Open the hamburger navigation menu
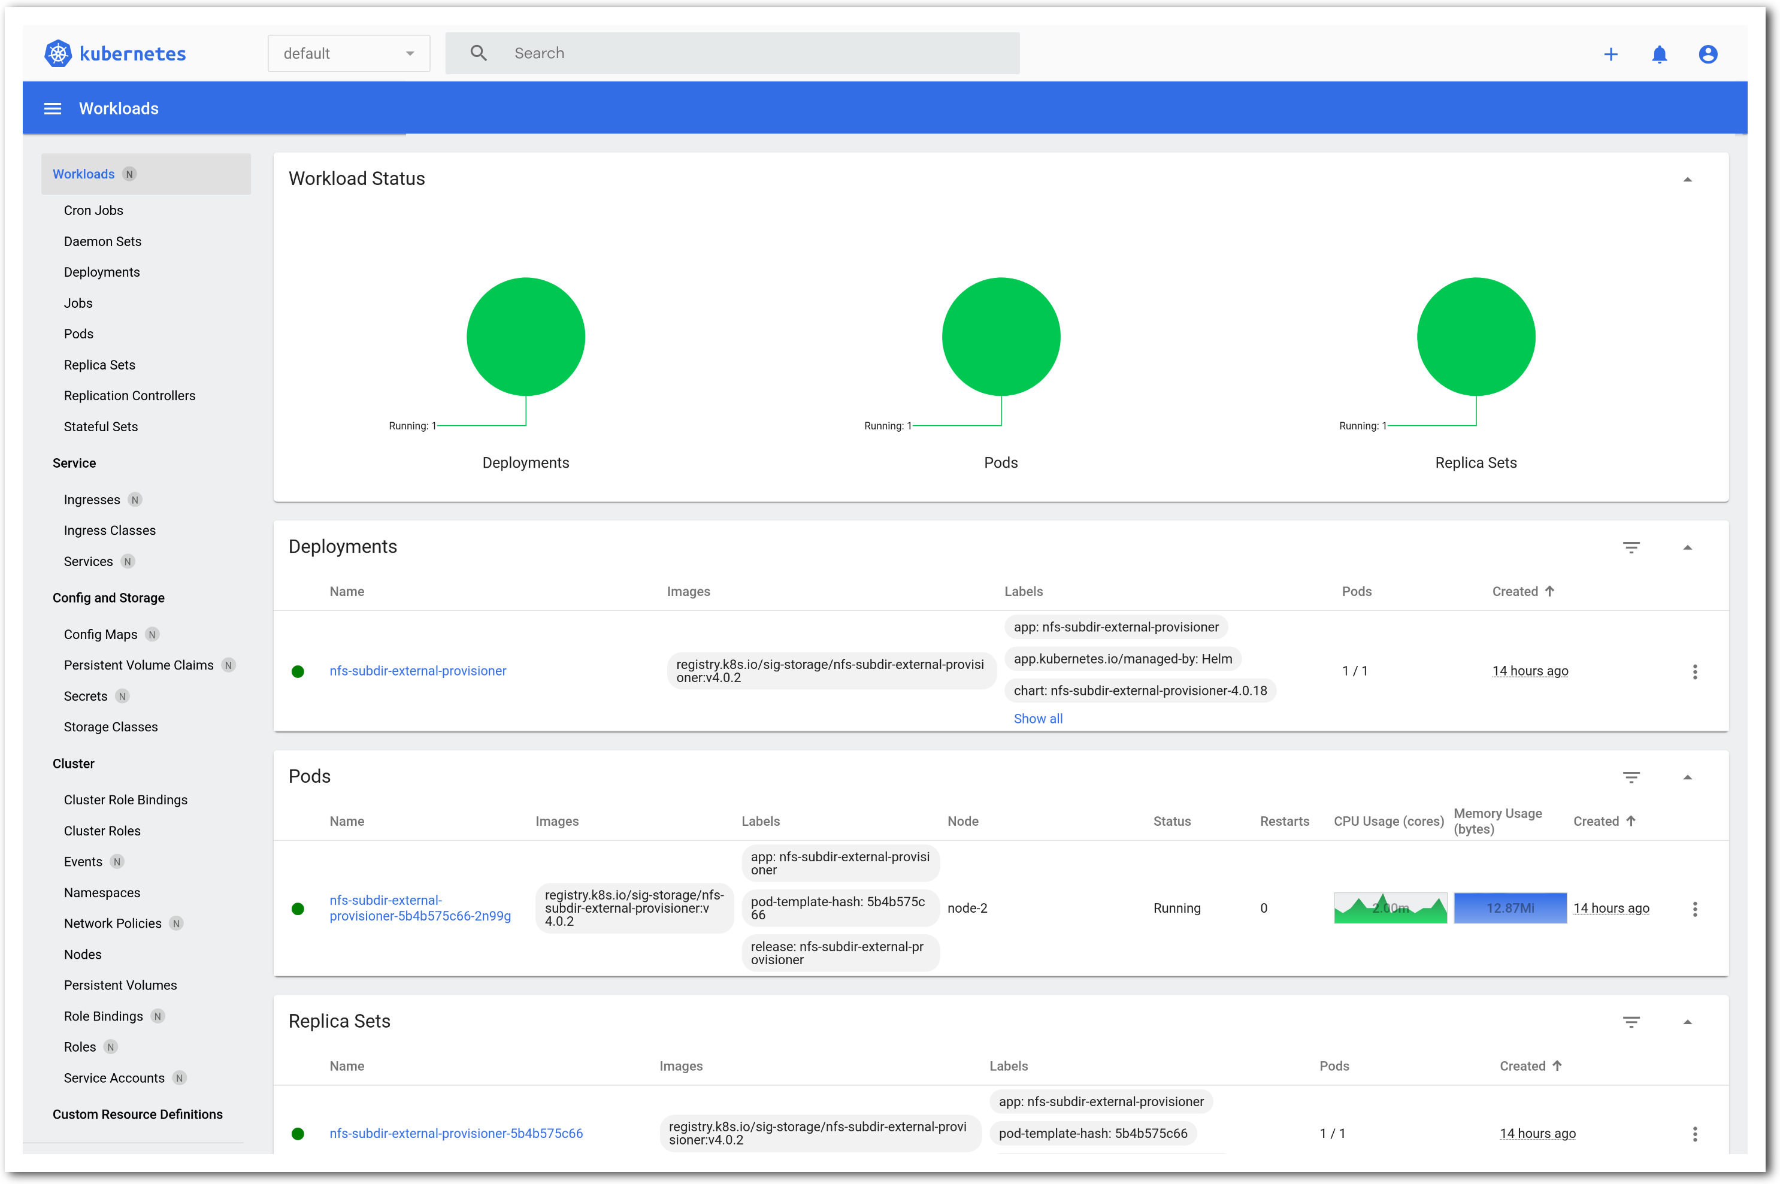 tap(52, 109)
